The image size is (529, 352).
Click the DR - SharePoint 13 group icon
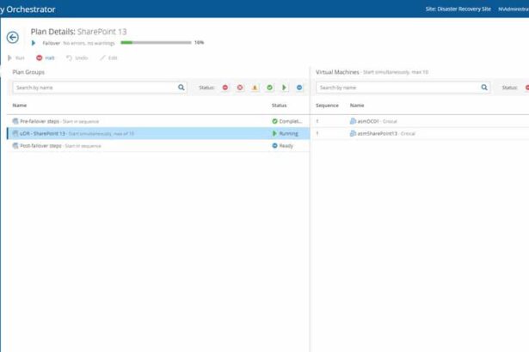coord(15,133)
